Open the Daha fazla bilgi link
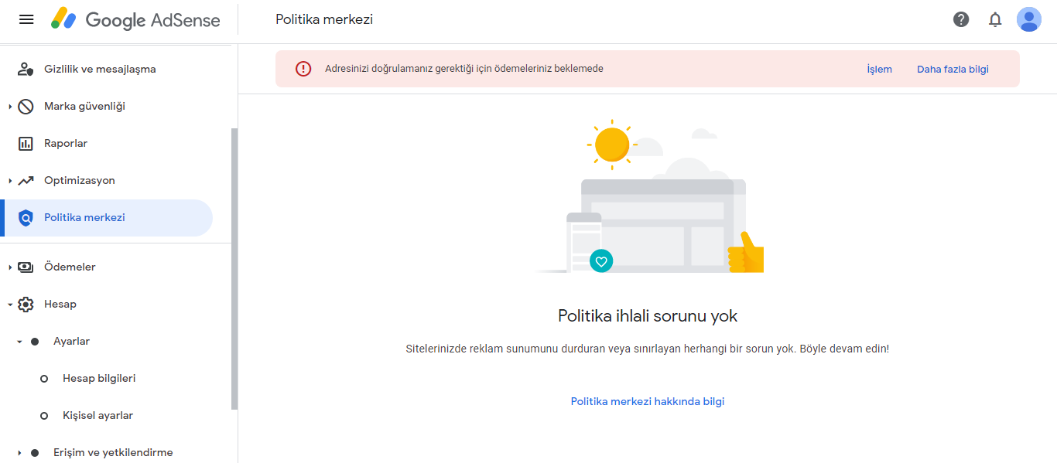 pos(953,69)
